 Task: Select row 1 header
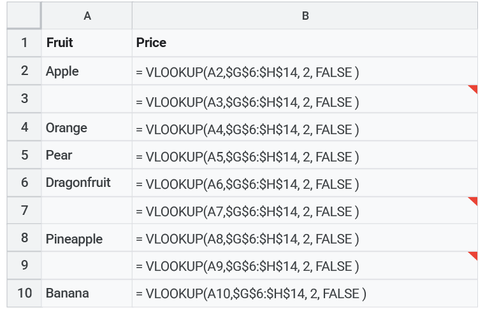tap(24, 43)
